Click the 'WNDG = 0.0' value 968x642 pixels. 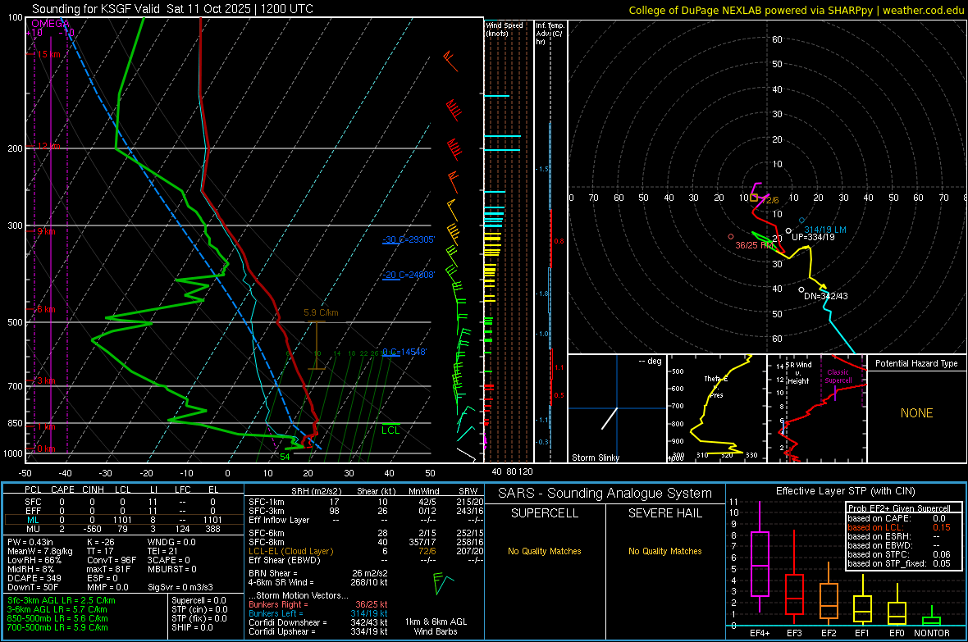171,542
